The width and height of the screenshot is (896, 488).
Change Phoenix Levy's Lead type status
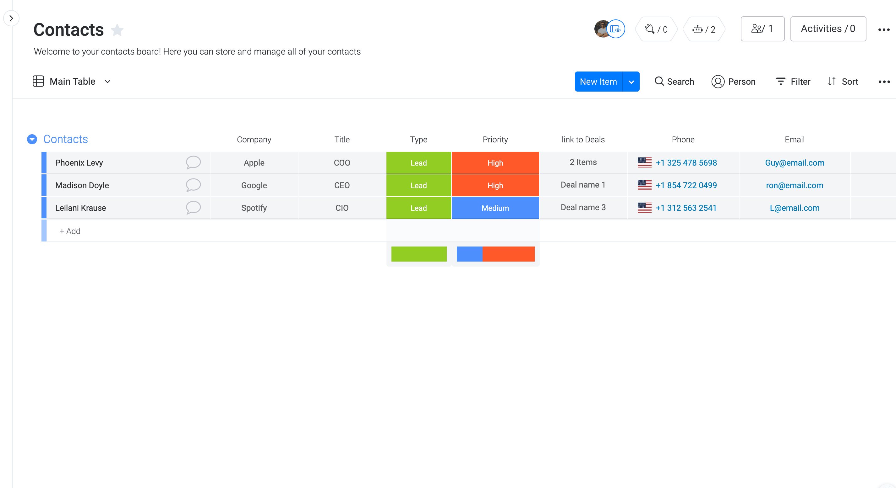click(x=418, y=163)
